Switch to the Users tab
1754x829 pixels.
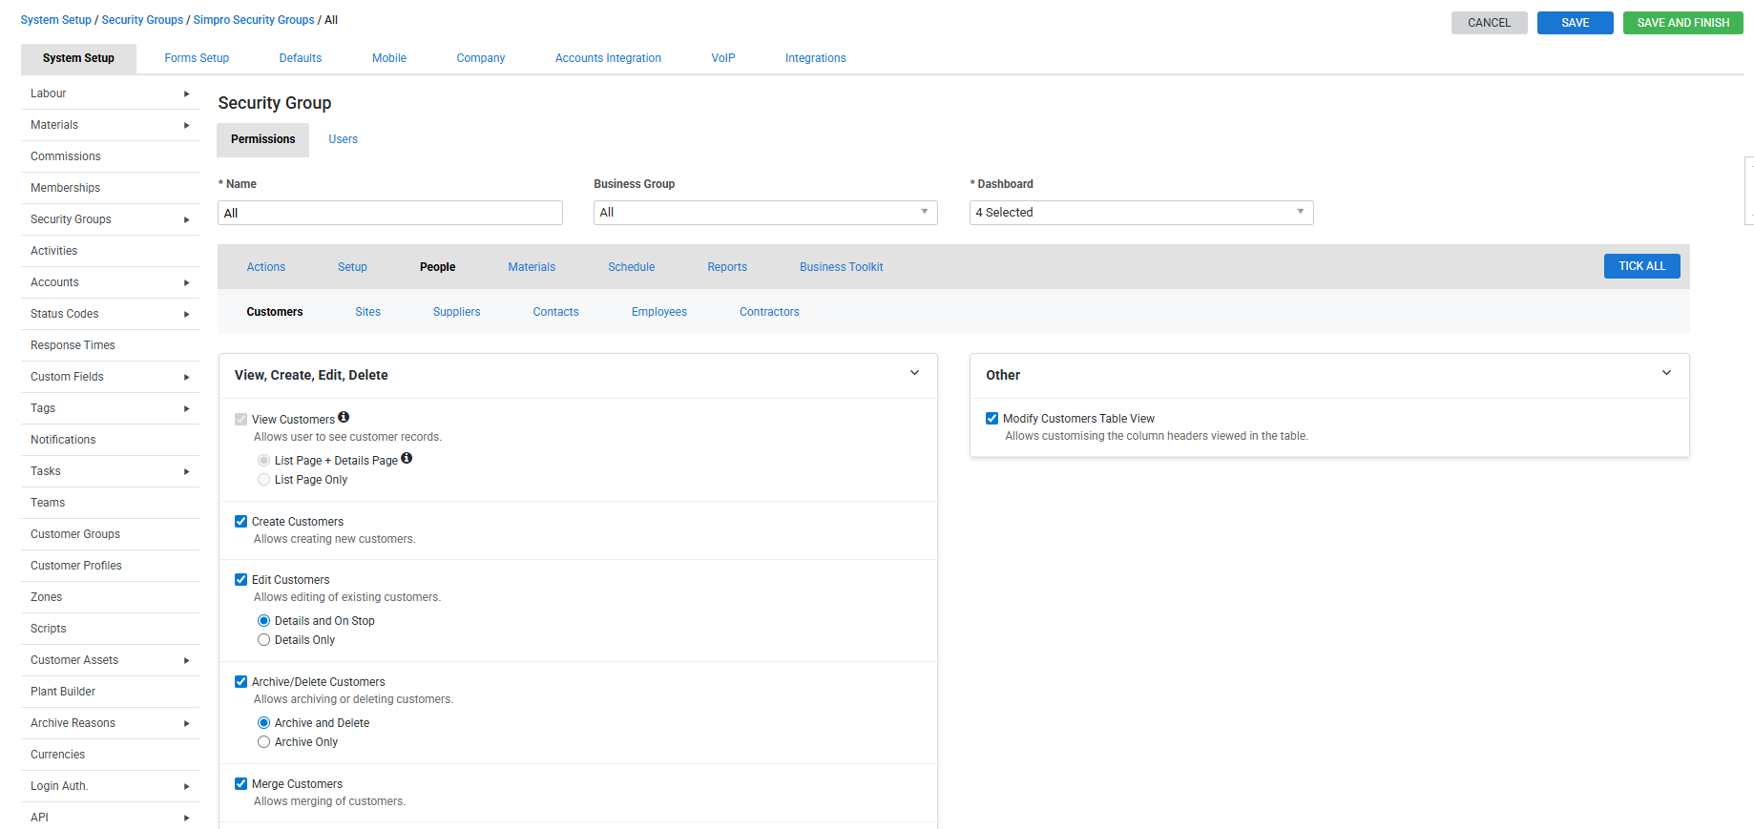tap(343, 139)
